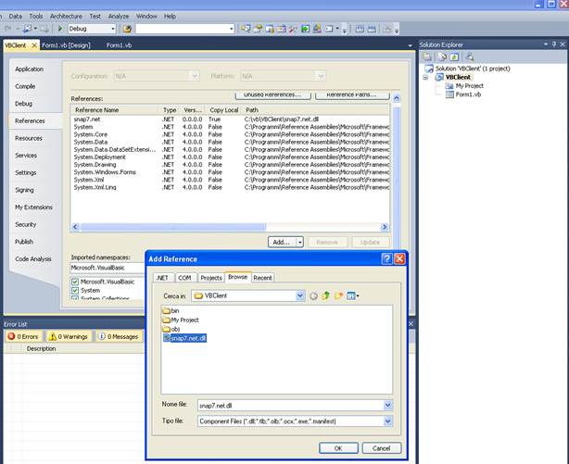Viewport: 569px width, 464px height.
Task: Select the Settings page in project properties
Action: tap(26, 172)
